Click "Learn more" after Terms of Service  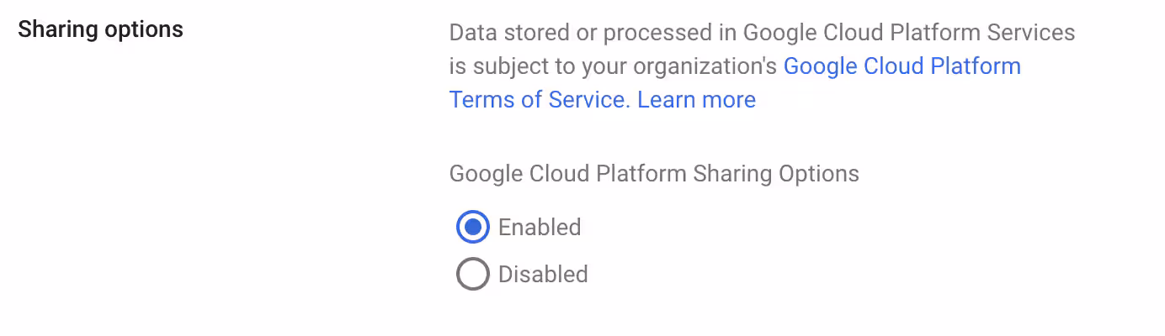(696, 100)
